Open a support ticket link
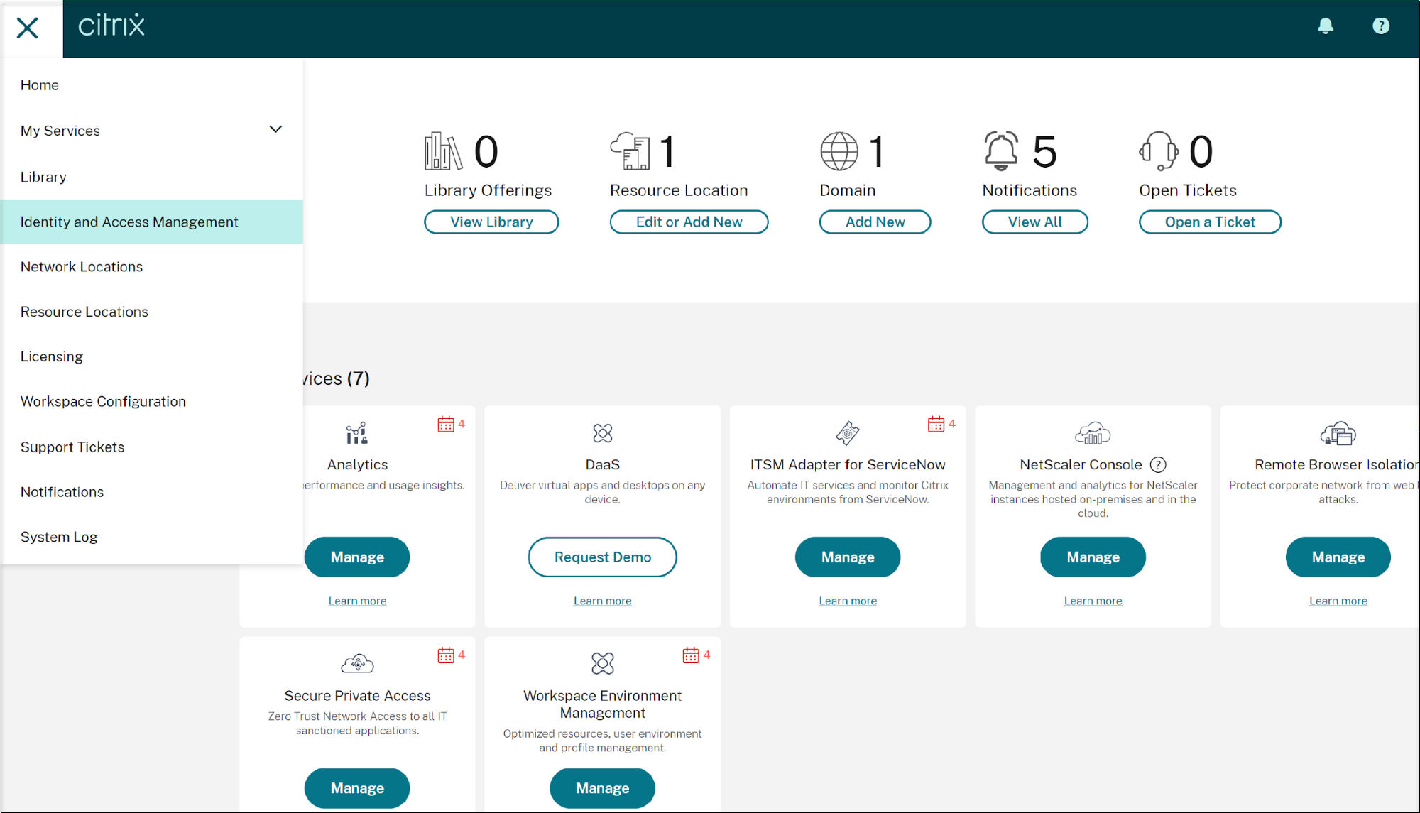Viewport: 1420px width, 813px height. [1211, 222]
